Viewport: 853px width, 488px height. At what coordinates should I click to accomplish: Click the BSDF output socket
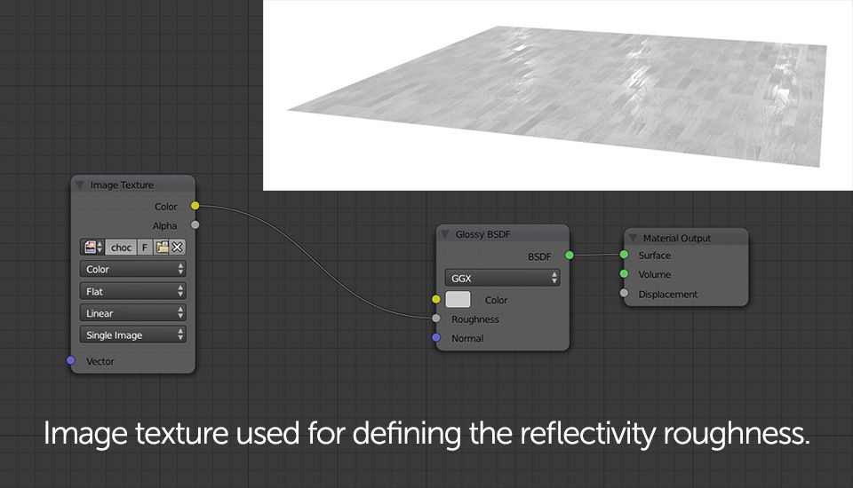(x=569, y=255)
